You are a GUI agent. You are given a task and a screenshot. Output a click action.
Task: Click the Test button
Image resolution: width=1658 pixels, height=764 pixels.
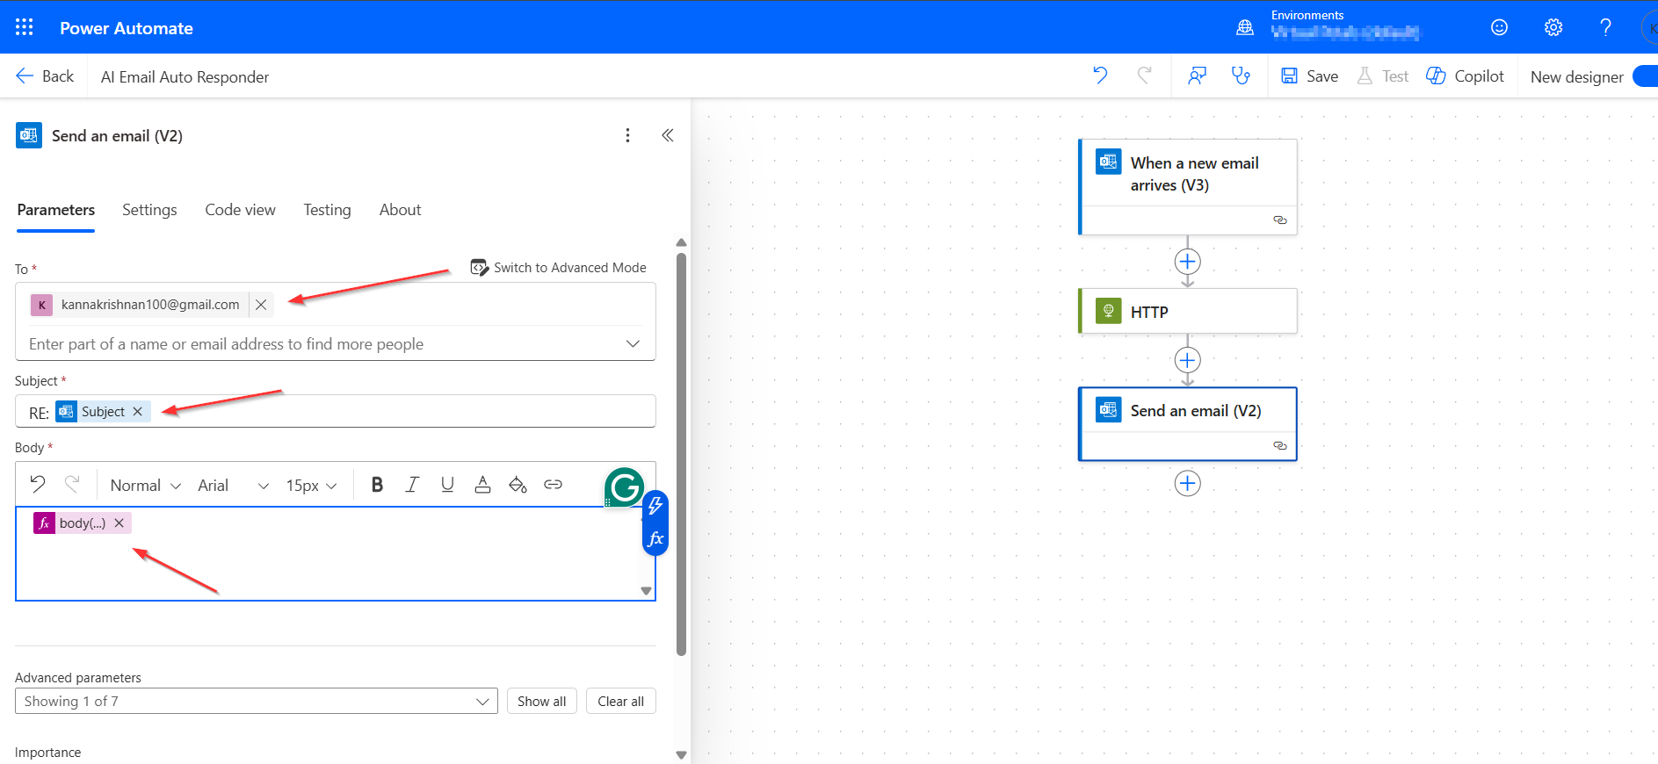coord(1383,76)
